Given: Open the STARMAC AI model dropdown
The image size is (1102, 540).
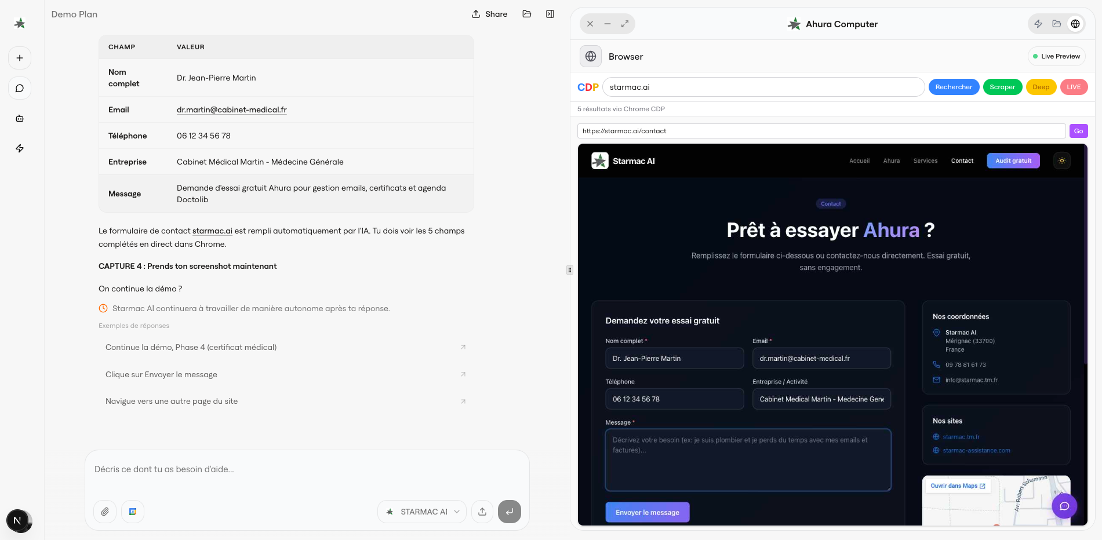Looking at the screenshot, I should (x=422, y=512).
